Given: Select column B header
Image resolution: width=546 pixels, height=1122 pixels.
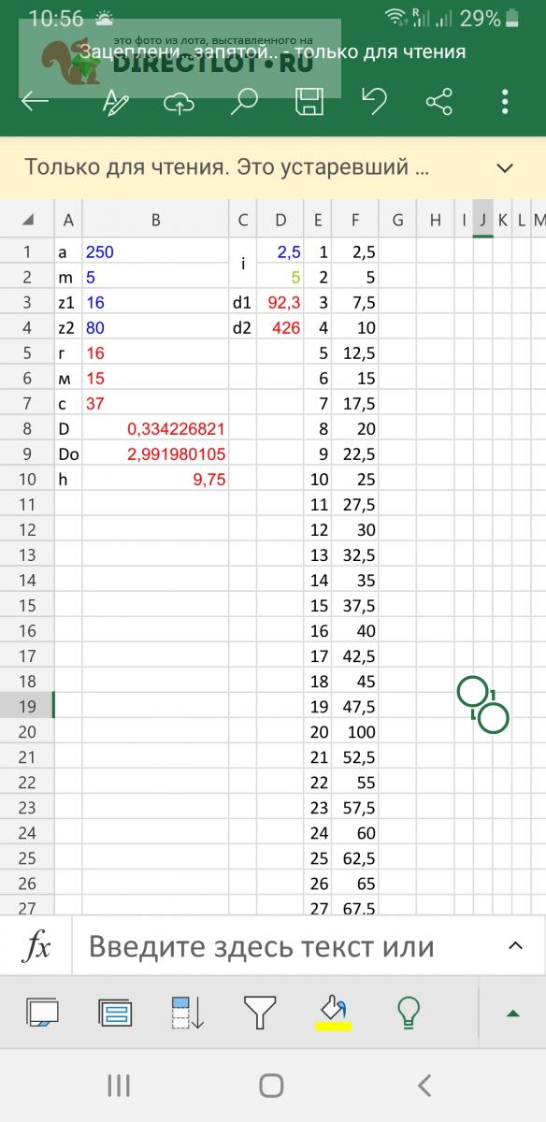Looking at the screenshot, I should click(x=155, y=221).
